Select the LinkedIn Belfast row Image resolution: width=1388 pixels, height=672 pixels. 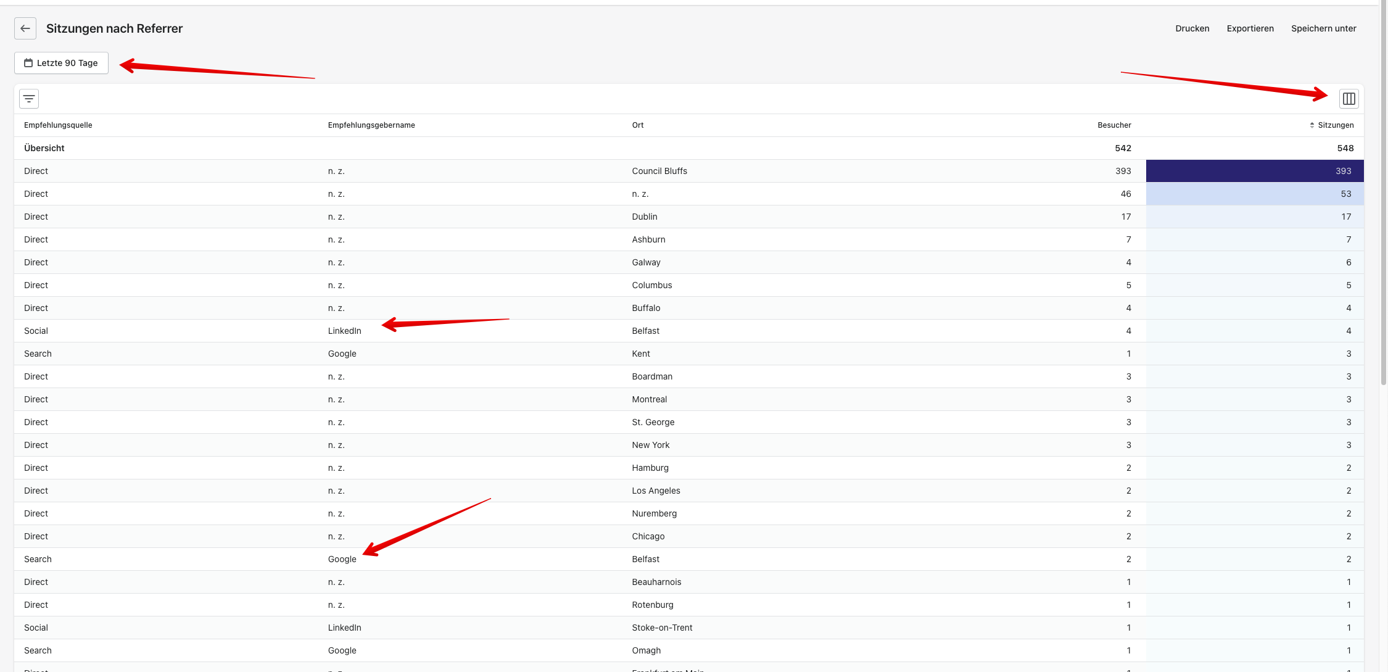(x=344, y=331)
